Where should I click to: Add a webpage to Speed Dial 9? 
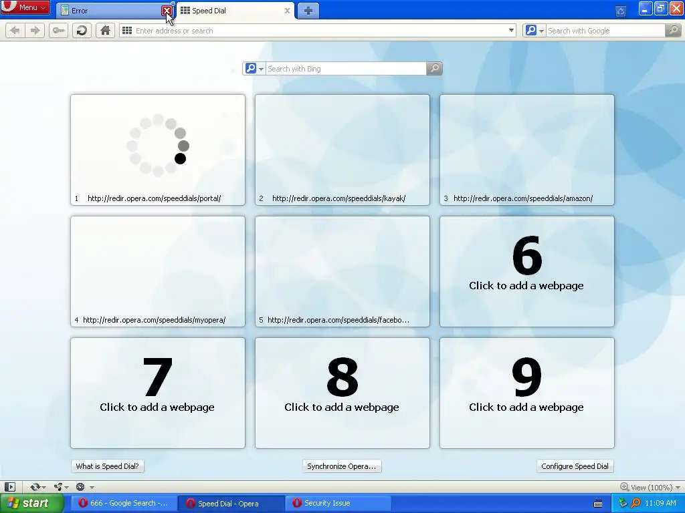[x=527, y=393]
